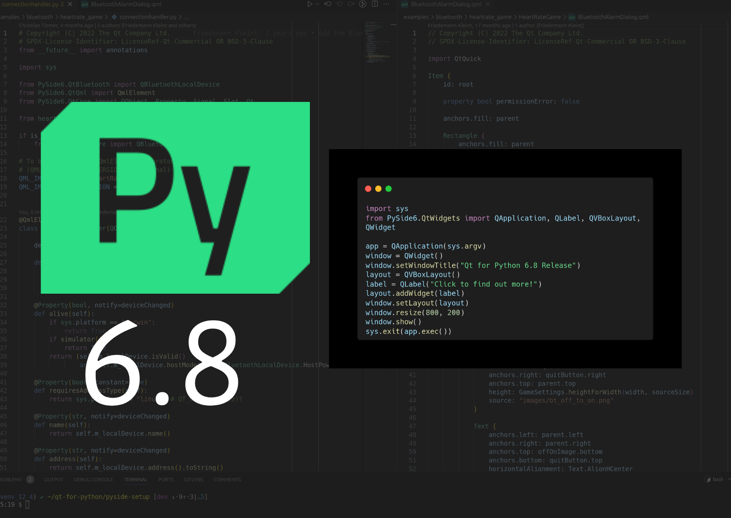Split the editor right
The image size is (731, 518).
click(375, 4)
